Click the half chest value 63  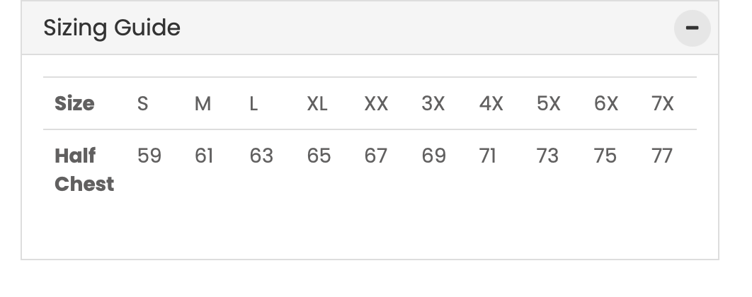[x=261, y=156]
